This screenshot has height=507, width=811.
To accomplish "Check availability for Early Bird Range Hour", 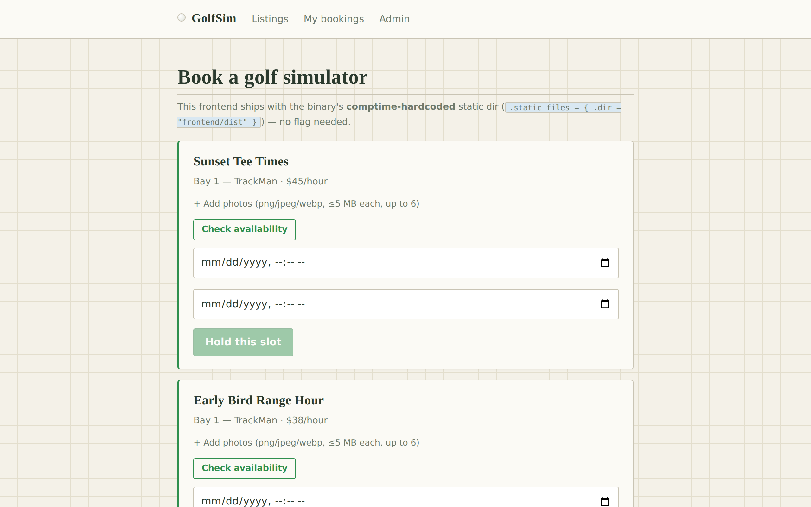I will [244, 468].
